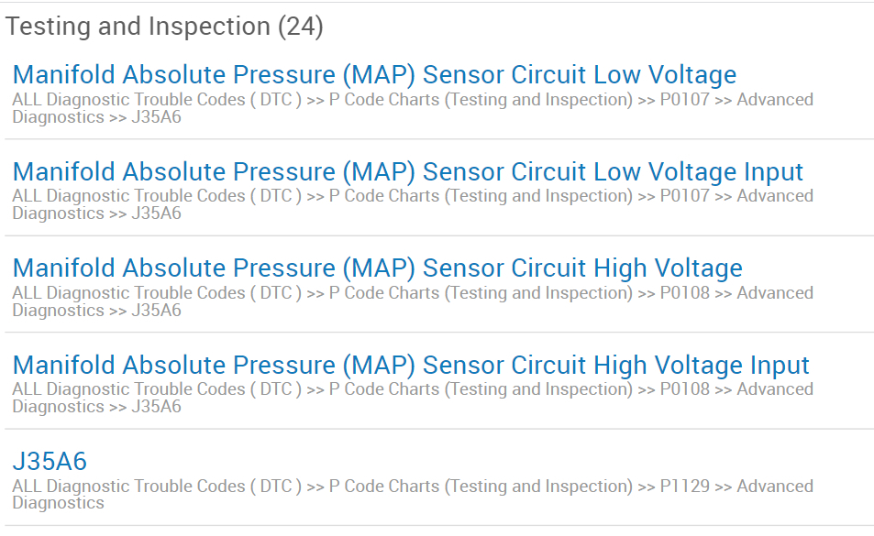Open MAP Sensor Circuit High Voltage Input link
The image size is (874, 536).
[411, 366]
